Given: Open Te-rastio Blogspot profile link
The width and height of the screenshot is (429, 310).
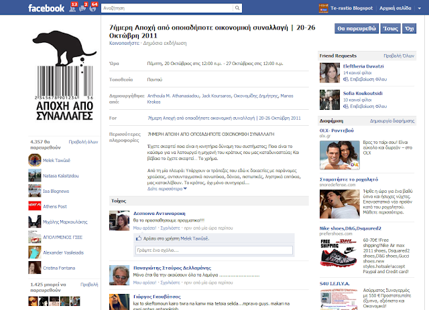Looking at the screenshot, I should click(351, 8).
